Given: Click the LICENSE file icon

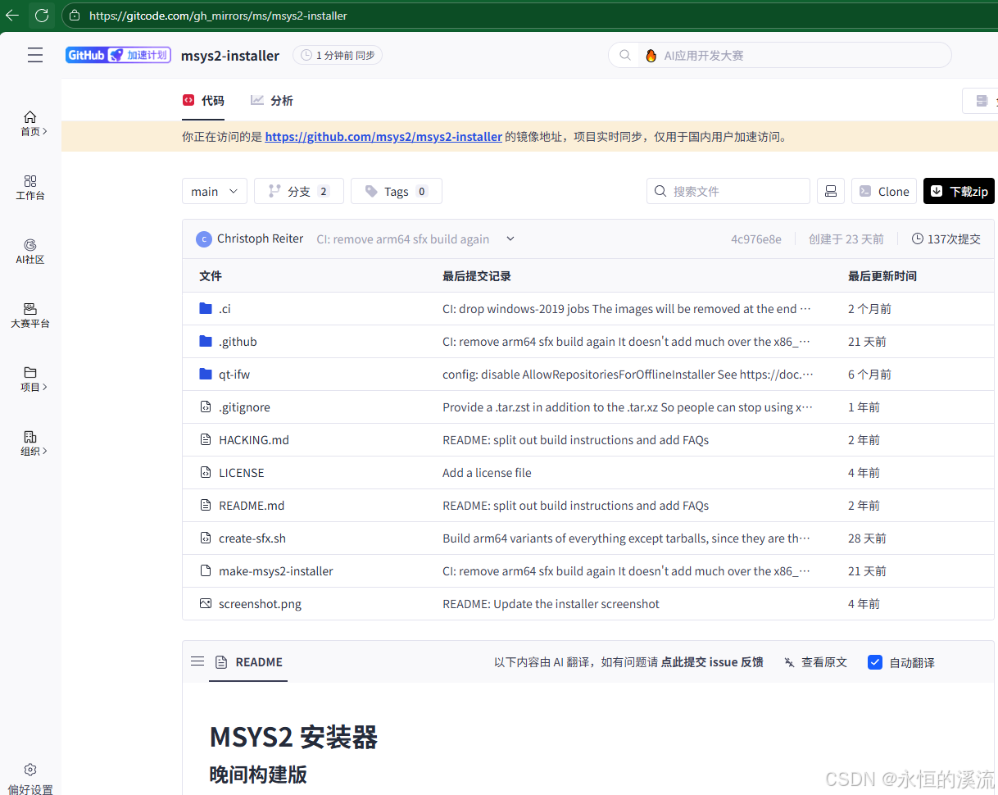Looking at the screenshot, I should coord(206,472).
